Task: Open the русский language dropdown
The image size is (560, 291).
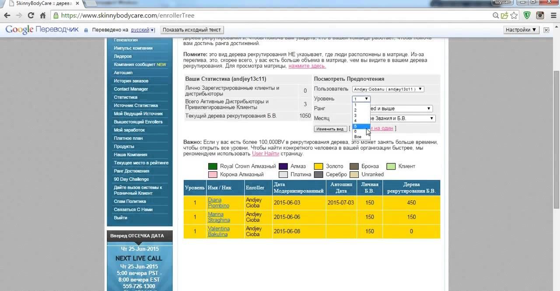Action: (x=143, y=30)
